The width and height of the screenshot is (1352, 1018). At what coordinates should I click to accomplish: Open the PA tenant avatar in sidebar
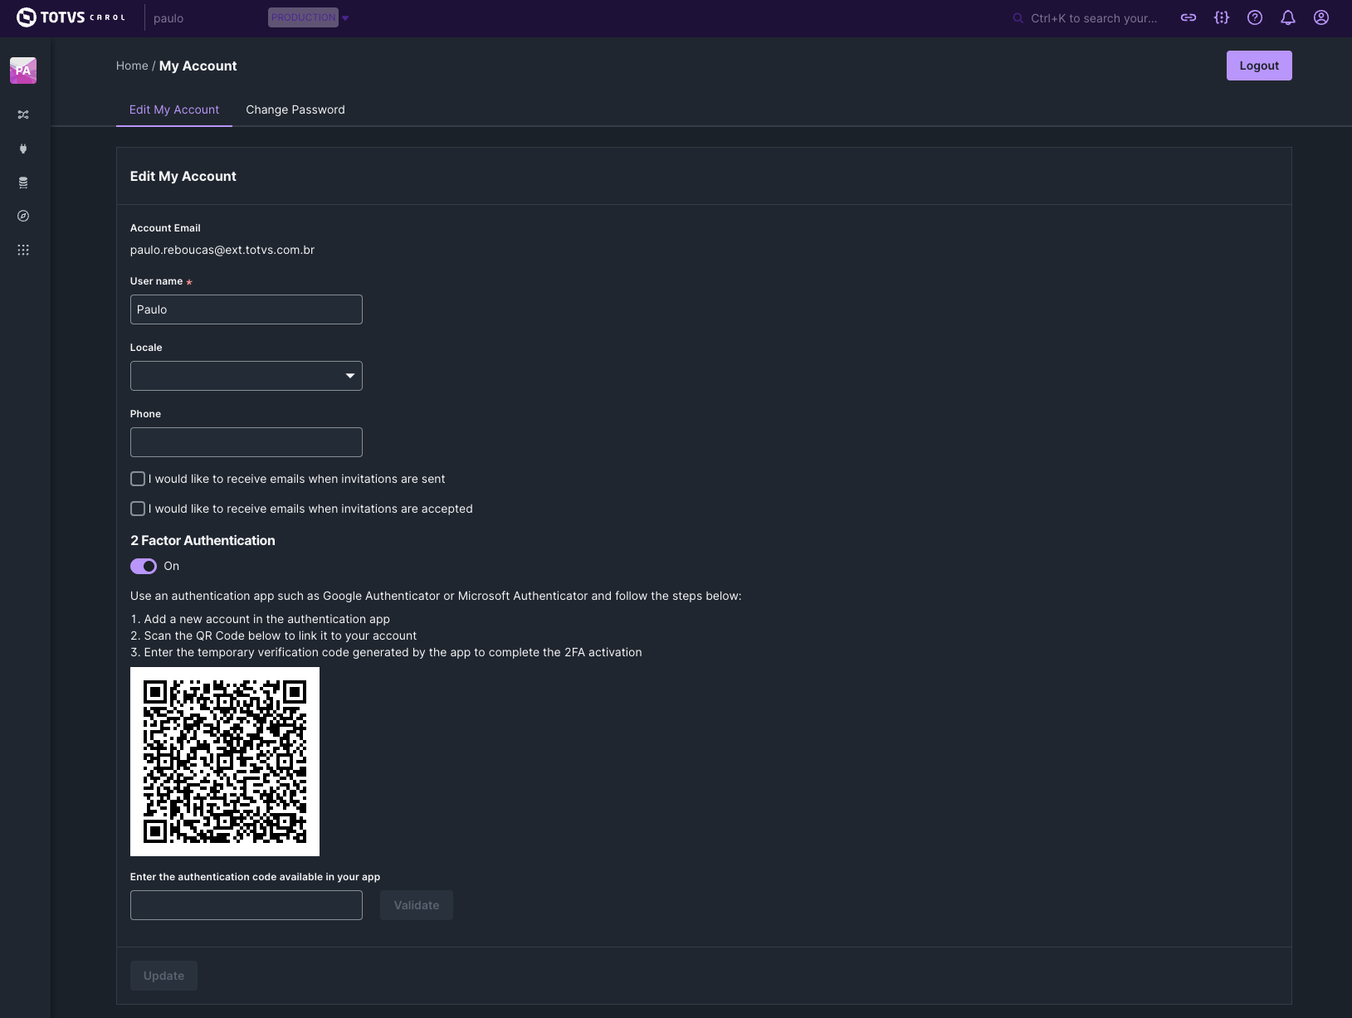click(x=23, y=71)
